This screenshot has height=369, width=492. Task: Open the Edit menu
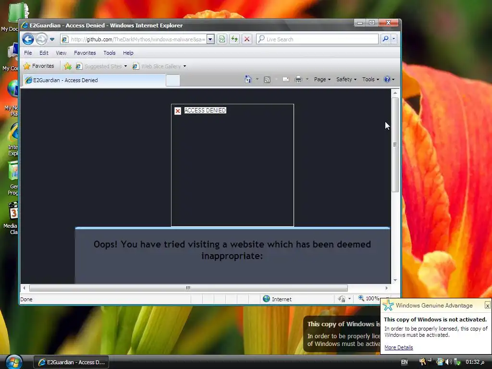click(x=44, y=53)
